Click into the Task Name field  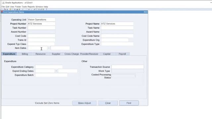(x=117, y=28)
